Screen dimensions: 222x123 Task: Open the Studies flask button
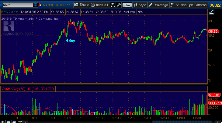coord(178,5)
